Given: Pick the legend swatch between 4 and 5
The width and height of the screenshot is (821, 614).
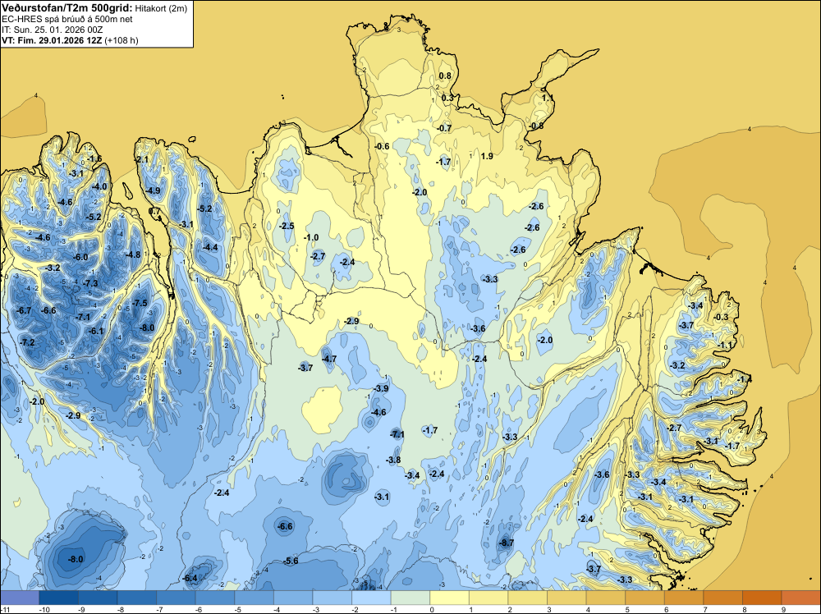Looking at the screenshot, I should click(606, 598).
